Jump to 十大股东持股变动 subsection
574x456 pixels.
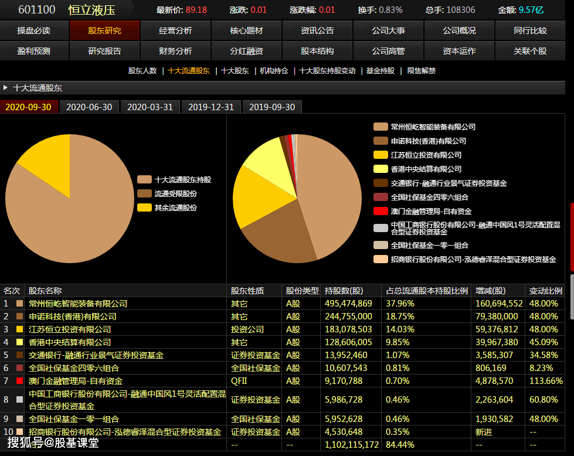[x=327, y=71]
